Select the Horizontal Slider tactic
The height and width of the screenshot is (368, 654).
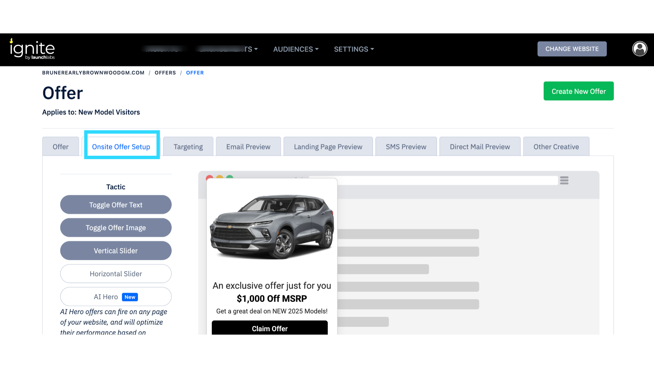click(x=116, y=274)
